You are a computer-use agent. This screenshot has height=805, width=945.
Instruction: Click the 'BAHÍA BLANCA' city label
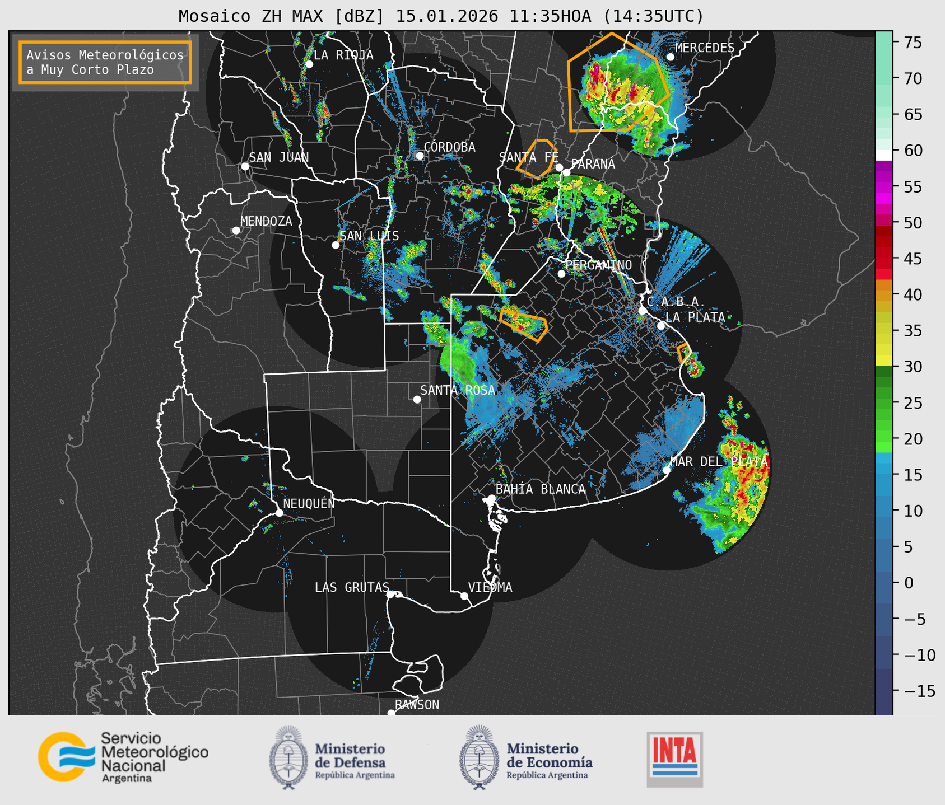(541, 489)
